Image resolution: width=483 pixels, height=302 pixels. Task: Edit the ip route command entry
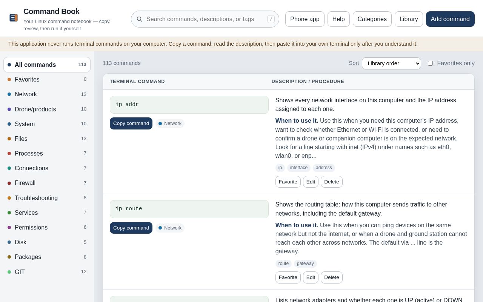tap(311, 277)
